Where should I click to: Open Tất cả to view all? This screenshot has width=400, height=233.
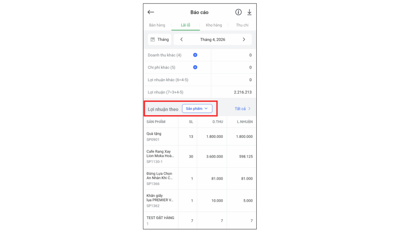[x=242, y=108]
